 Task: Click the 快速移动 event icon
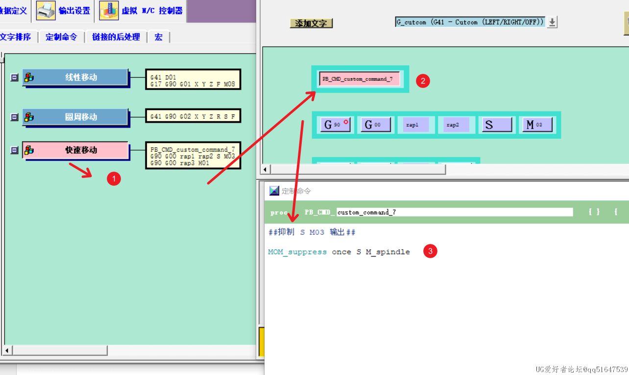click(29, 150)
